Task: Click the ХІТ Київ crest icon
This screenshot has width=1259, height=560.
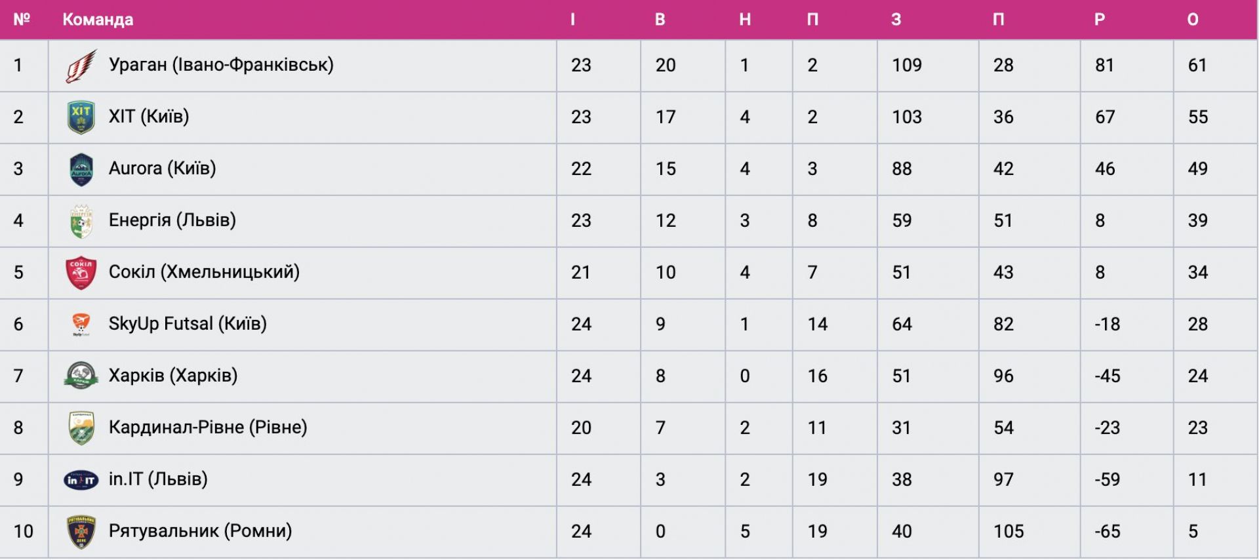Action: tap(81, 117)
